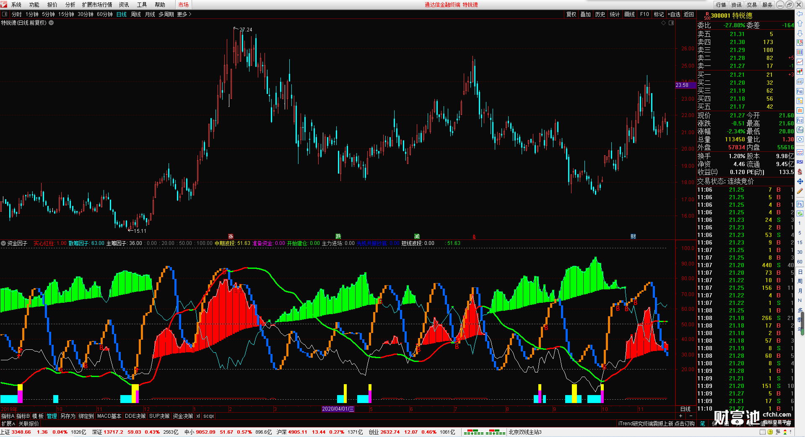This screenshot has height=437, width=805.
Task: Click the down arrow icon in right sidebar
Action: 800,33
